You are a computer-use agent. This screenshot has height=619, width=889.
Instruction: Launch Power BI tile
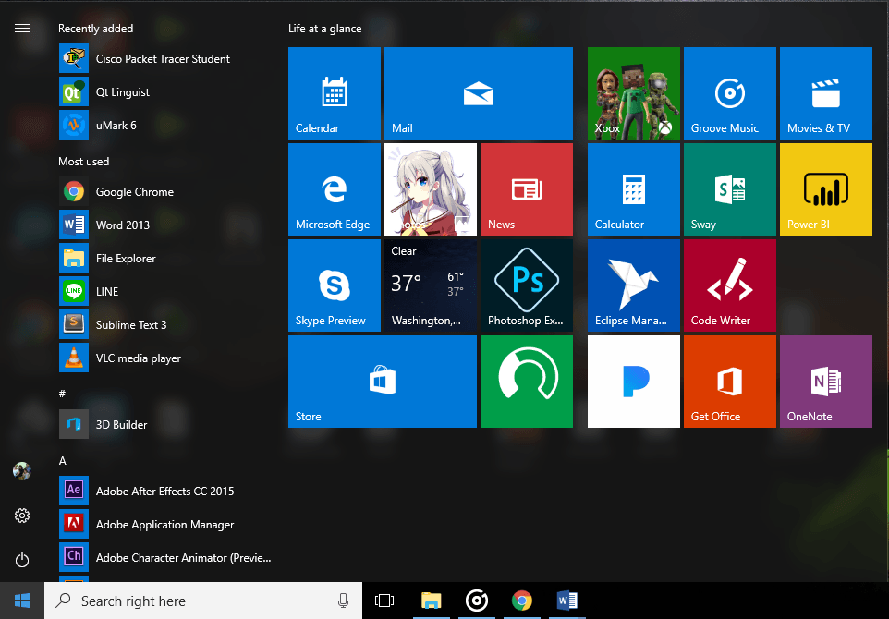826,189
